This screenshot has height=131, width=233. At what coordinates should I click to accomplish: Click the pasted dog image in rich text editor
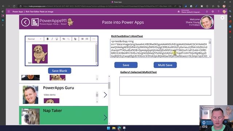coord(40,54)
